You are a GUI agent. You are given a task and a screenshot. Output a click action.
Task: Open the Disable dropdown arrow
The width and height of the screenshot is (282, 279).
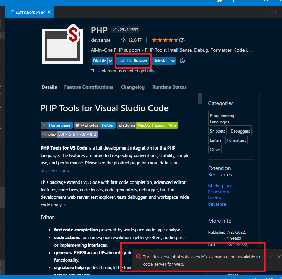click(110, 61)
